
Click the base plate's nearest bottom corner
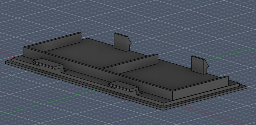coord(163,109)
